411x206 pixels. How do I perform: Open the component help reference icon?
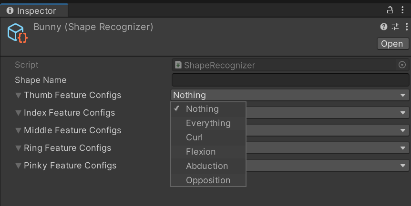click(x=384, y=27)
